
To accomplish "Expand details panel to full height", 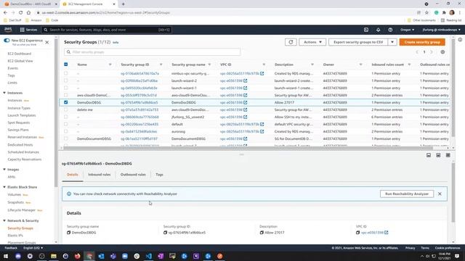I will [x=448, y=155].
